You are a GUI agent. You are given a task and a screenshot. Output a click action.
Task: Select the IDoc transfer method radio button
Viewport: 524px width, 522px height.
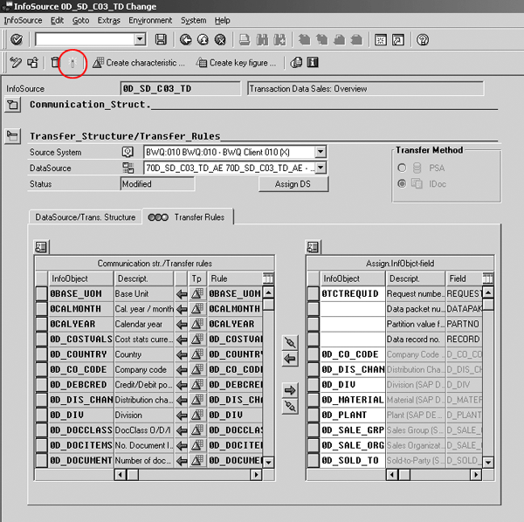402,183
